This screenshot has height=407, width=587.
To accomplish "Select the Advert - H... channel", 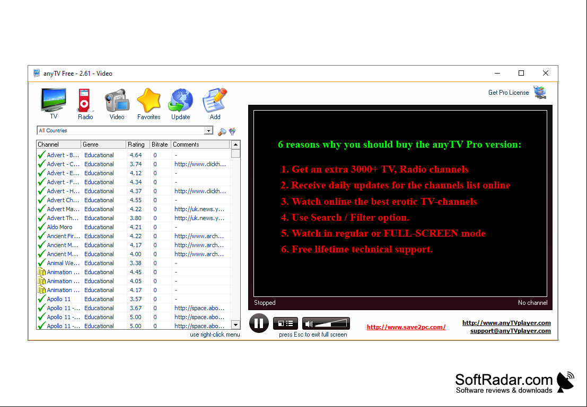I will 134,191.
